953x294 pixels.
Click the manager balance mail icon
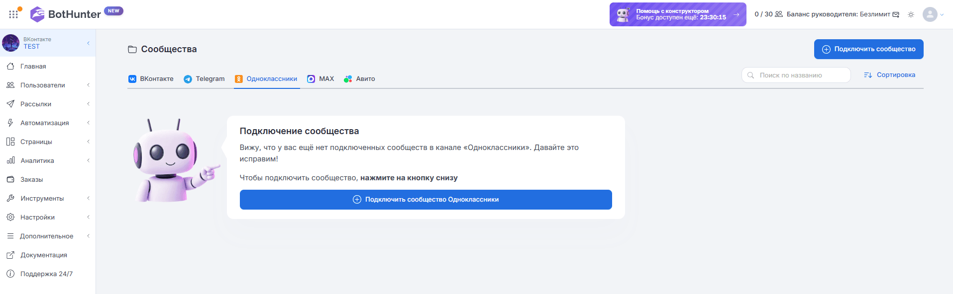(x=896, y=14)
